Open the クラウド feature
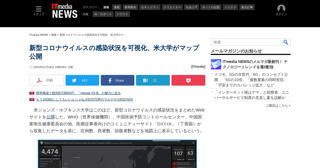Screen dimensions: 320x168 (x=122, y=14)
